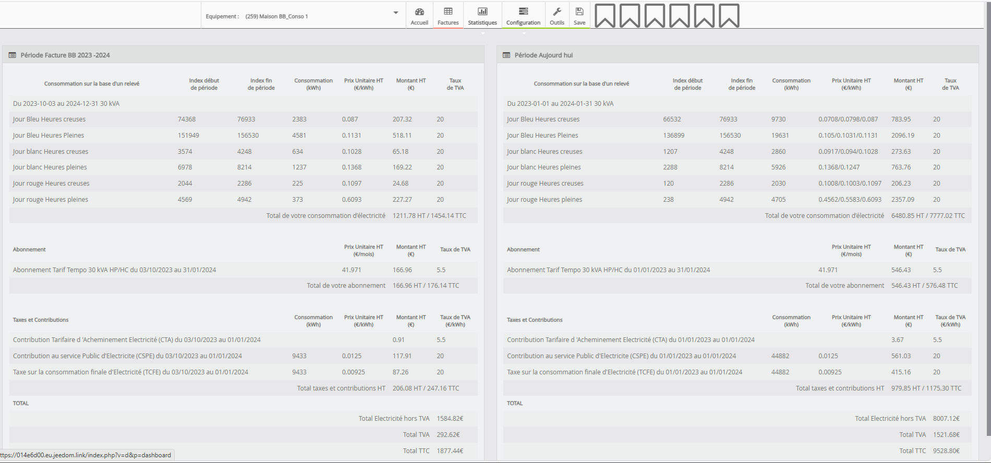Open the Outils wrench icon
Screen dimensions: 991x463
click(x=557, y=11)
